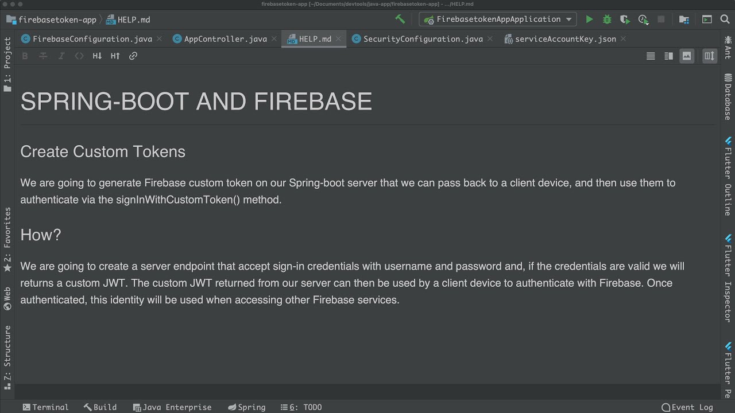Switch to FirebaseConfiguration.java tab
Screen dimensions: 735x413
coord(92,39)
